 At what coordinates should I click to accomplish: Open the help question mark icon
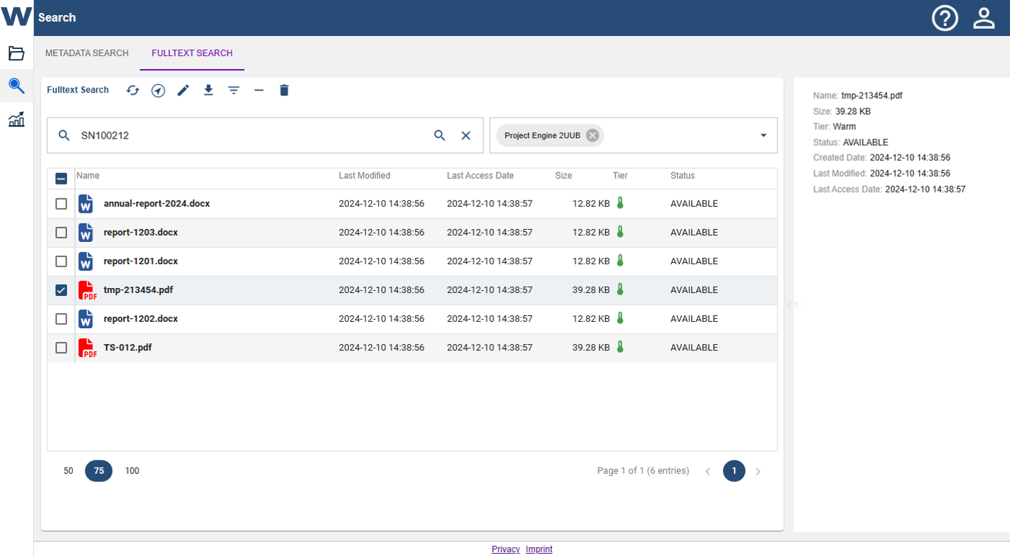(x=945, y=18)
